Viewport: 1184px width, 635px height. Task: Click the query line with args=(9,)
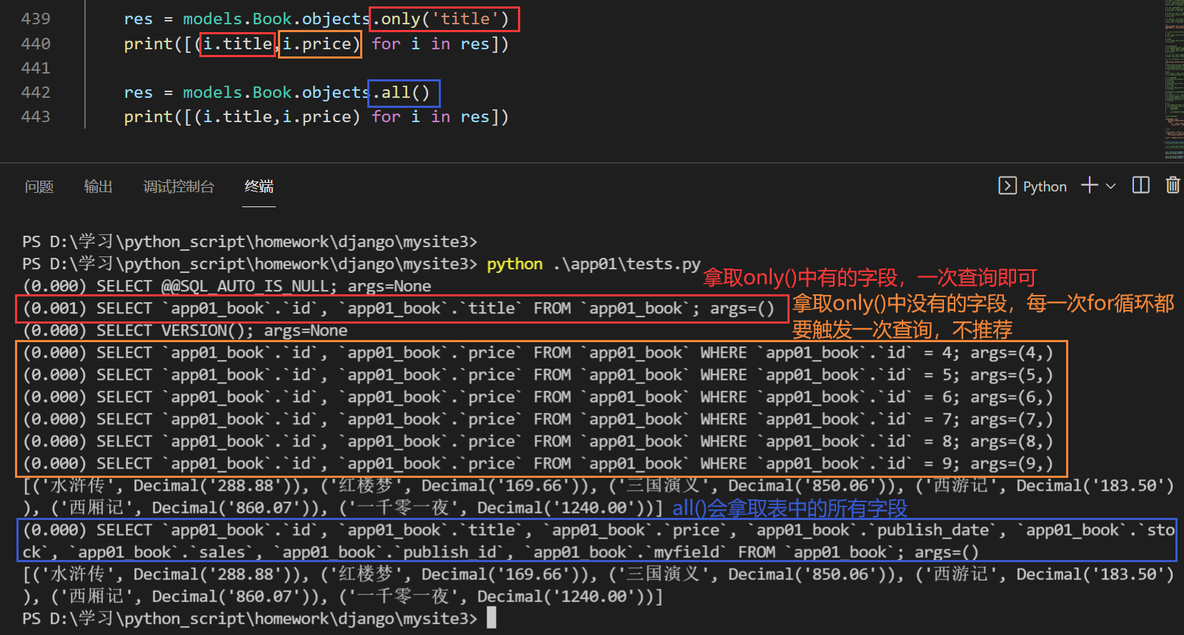(537, 464)
